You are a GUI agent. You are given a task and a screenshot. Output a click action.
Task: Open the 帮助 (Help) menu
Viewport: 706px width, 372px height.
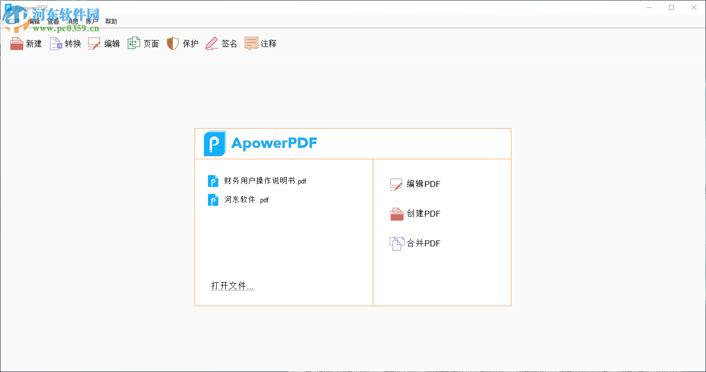111,21
